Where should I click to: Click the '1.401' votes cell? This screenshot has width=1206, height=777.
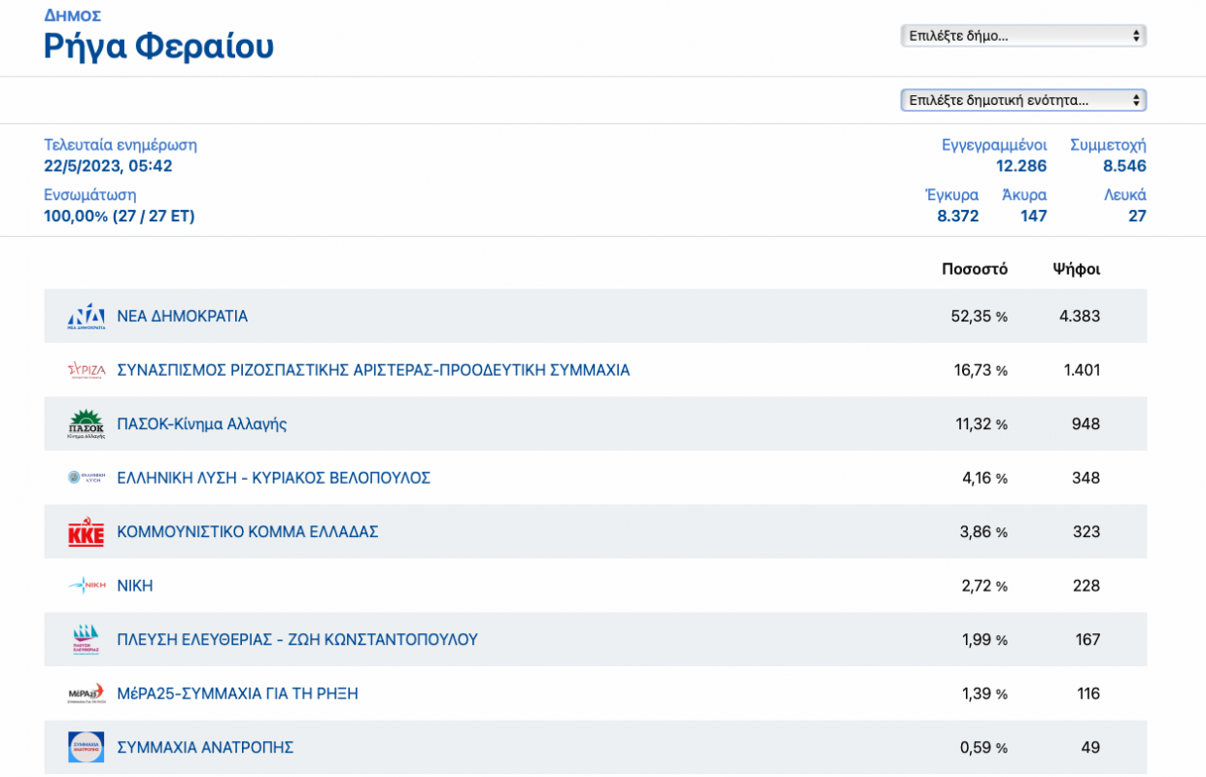[1081, 370]
